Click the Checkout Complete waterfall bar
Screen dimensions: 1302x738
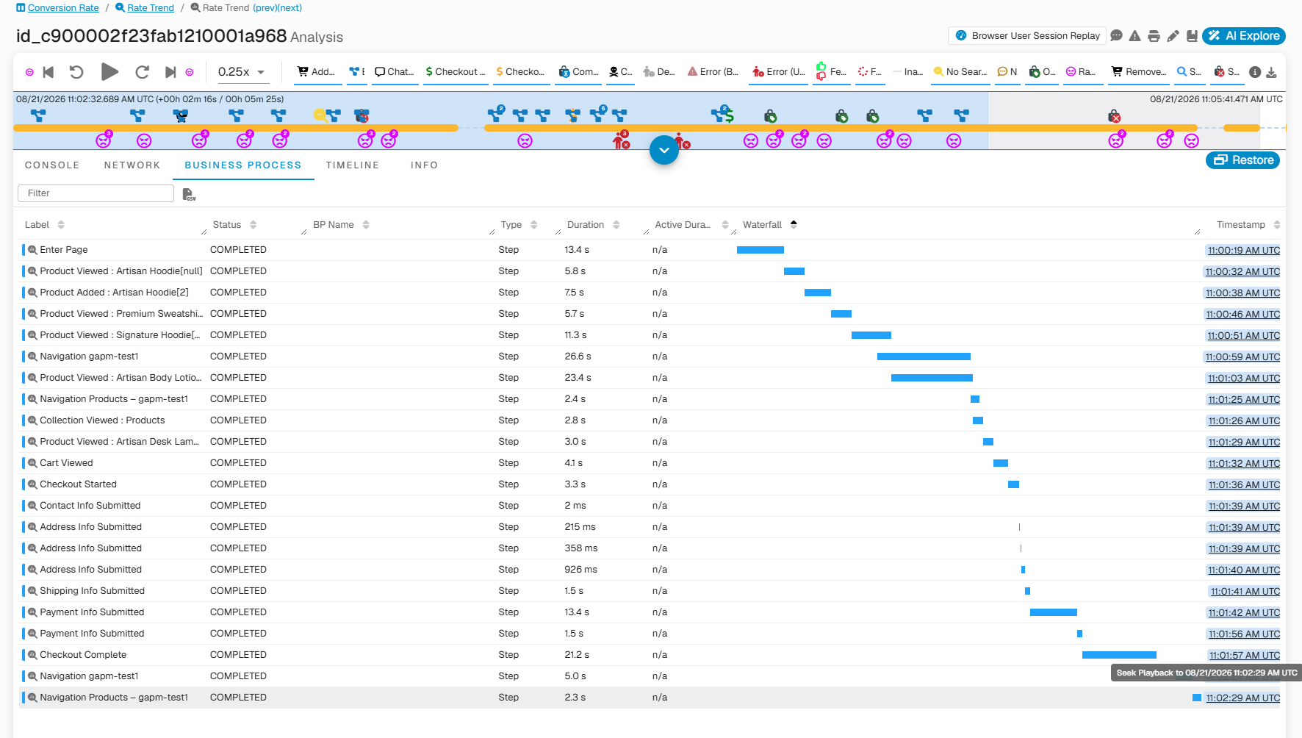1119,655
